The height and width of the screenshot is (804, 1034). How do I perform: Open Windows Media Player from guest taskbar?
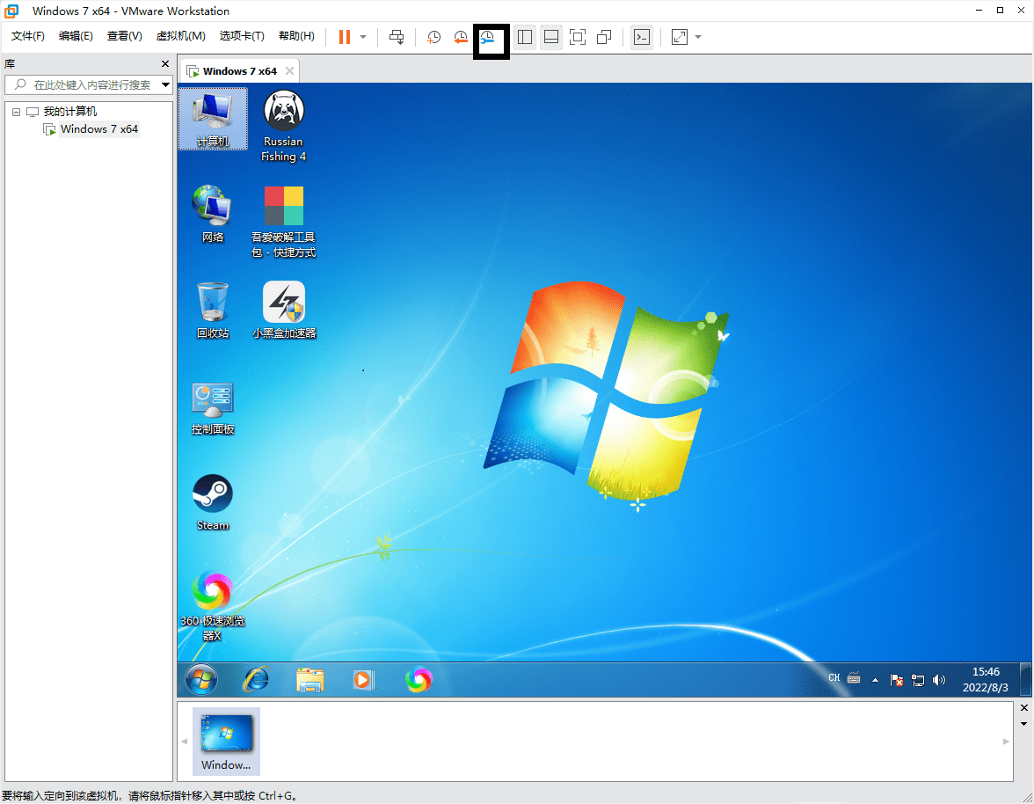[363, 679]
